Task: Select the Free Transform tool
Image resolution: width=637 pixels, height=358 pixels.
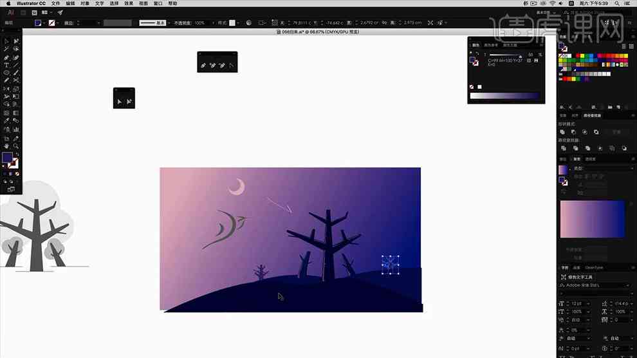Action: (16, 97)
